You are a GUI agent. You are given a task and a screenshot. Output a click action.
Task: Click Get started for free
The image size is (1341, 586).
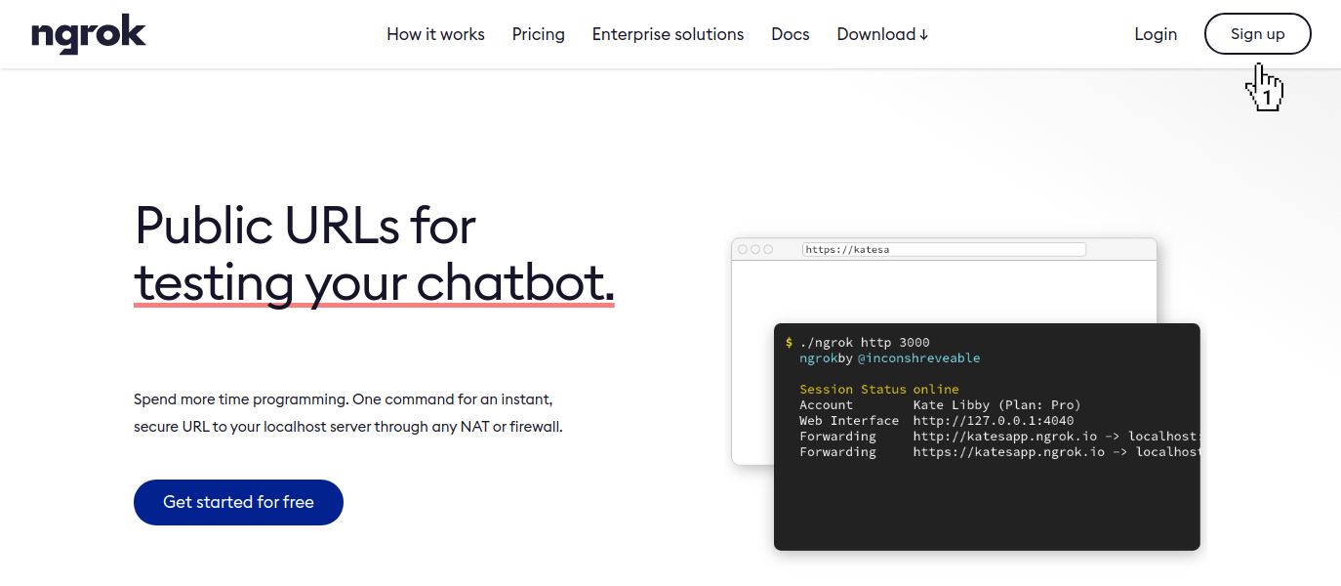point(238,502)
